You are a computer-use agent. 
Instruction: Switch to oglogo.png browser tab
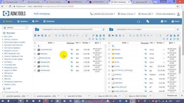tap(142, 2)
